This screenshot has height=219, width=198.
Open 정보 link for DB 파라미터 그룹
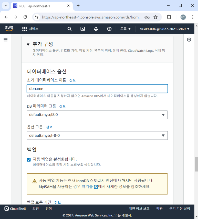click(62, 106)
